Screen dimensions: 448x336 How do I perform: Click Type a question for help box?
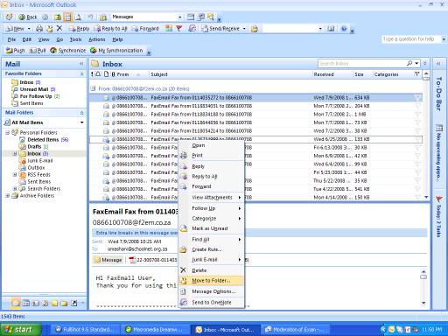tap(411, 39)
